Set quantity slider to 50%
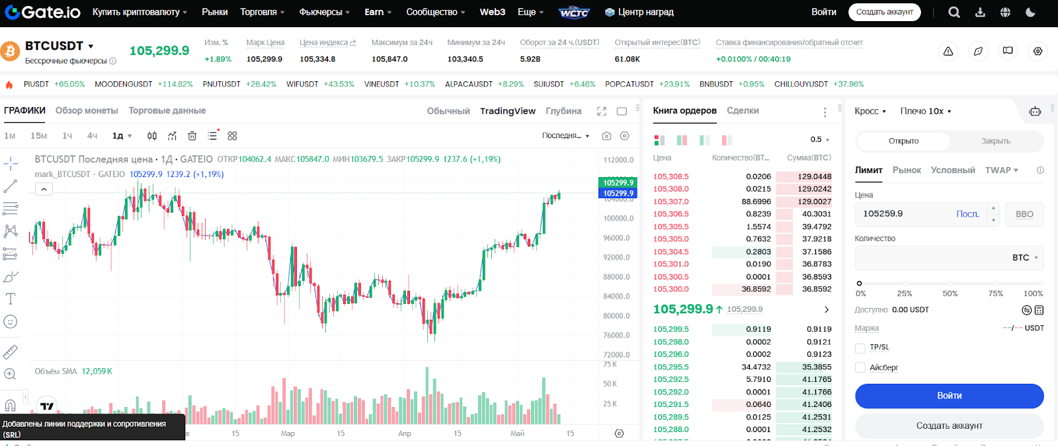Image resolution: width=1058 pixels, height=446 pixels. (x=950, y=283)
